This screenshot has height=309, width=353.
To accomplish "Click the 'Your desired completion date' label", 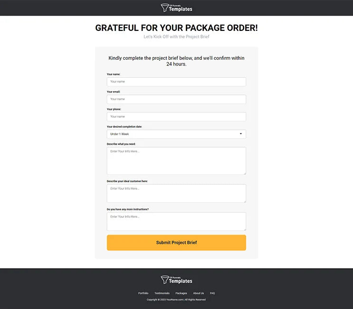I will 124,127.
